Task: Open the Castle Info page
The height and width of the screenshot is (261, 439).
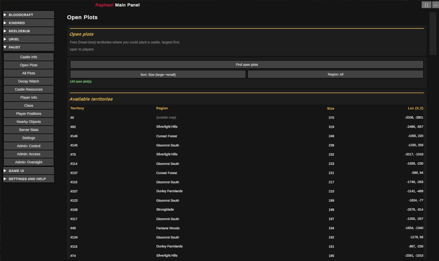Action: [29, 57]
